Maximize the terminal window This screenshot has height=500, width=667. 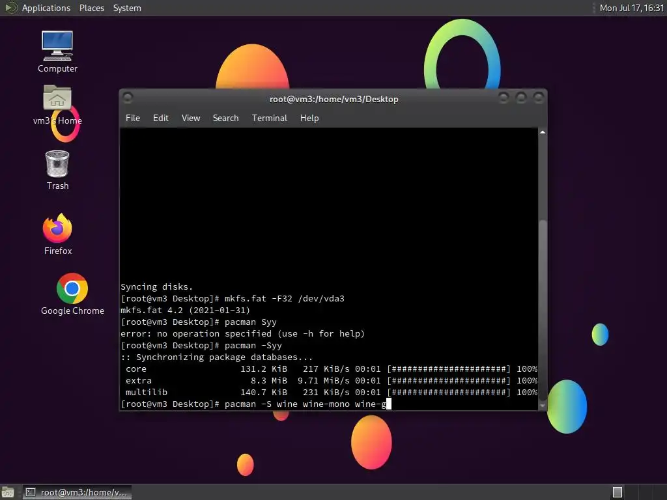click(521, 98)
